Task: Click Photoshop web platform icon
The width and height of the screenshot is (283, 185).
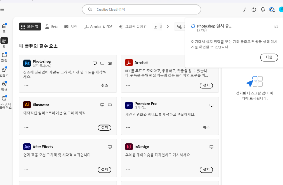Action: point(110,63)
